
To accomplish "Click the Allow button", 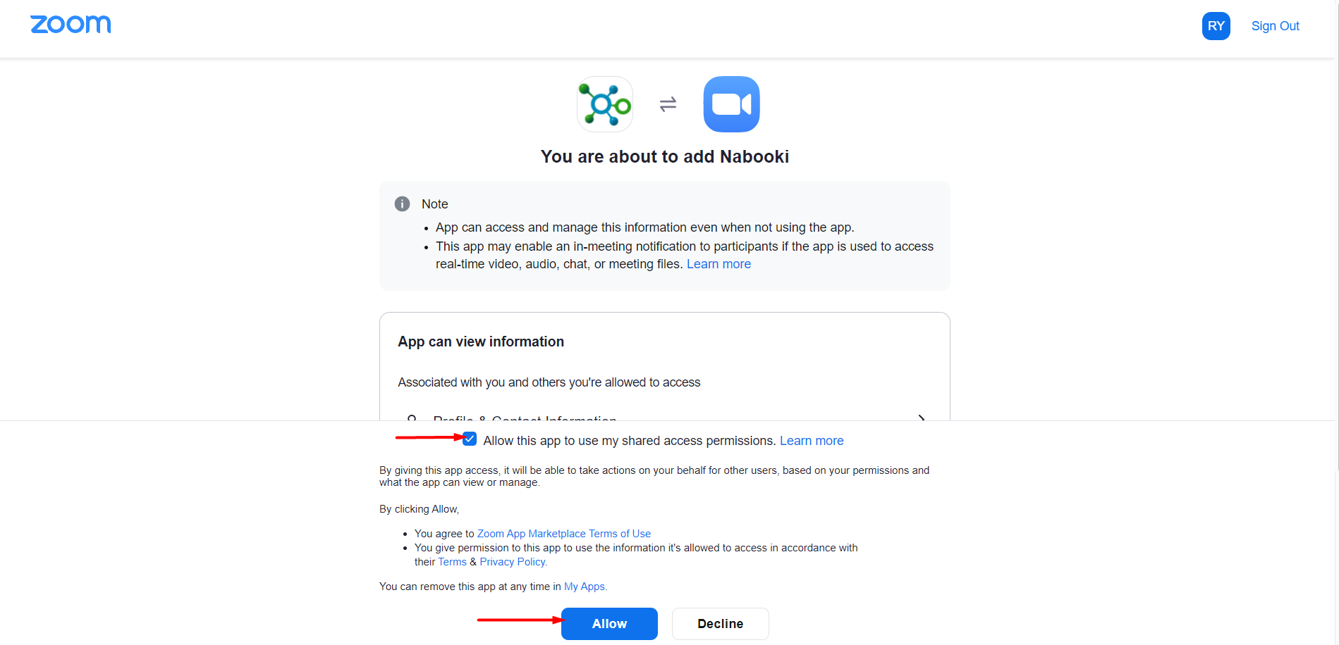I will coord(609,624).
